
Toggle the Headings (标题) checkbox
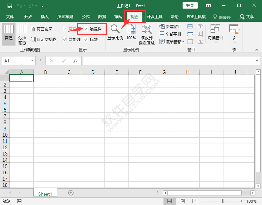pos(86,39)
